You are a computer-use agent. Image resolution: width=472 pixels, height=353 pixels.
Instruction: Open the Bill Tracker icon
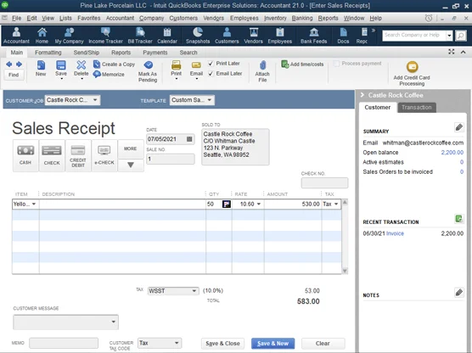click(x=140, y=36)
